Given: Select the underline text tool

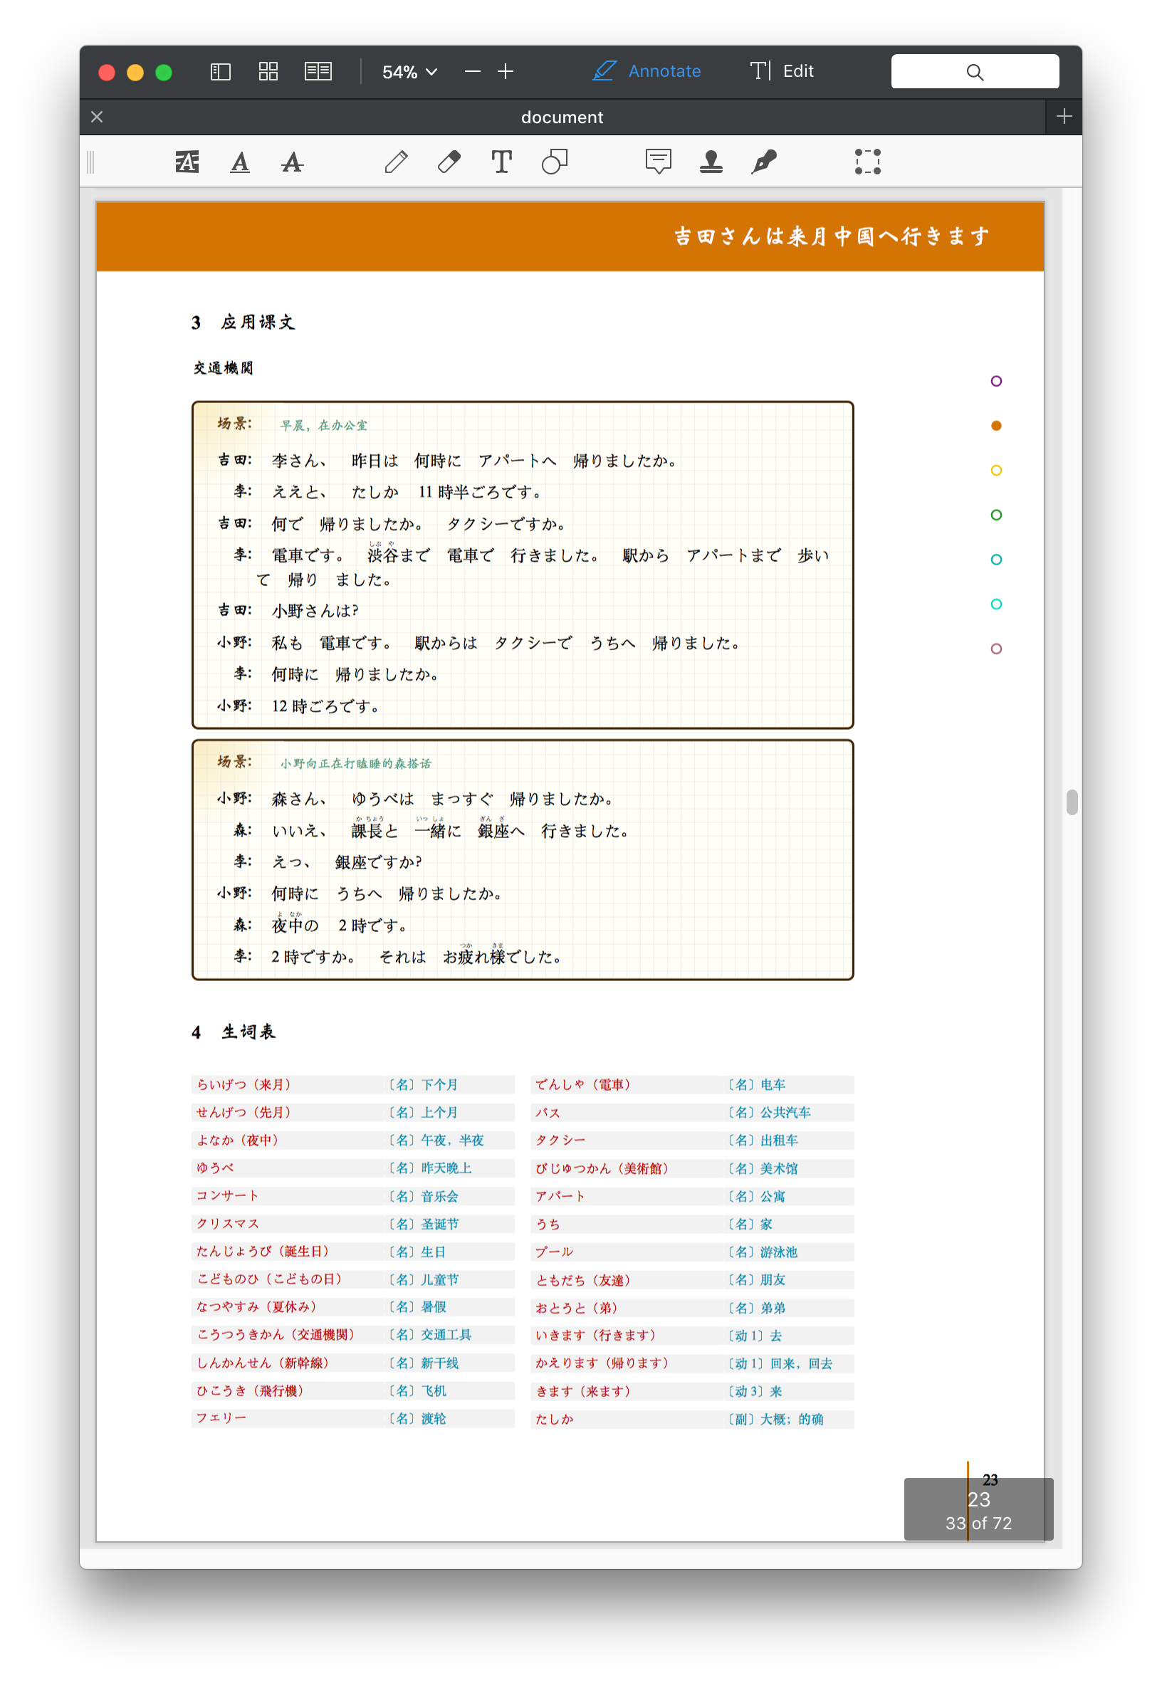Looking at the screenshot, I should pos(239,162).
